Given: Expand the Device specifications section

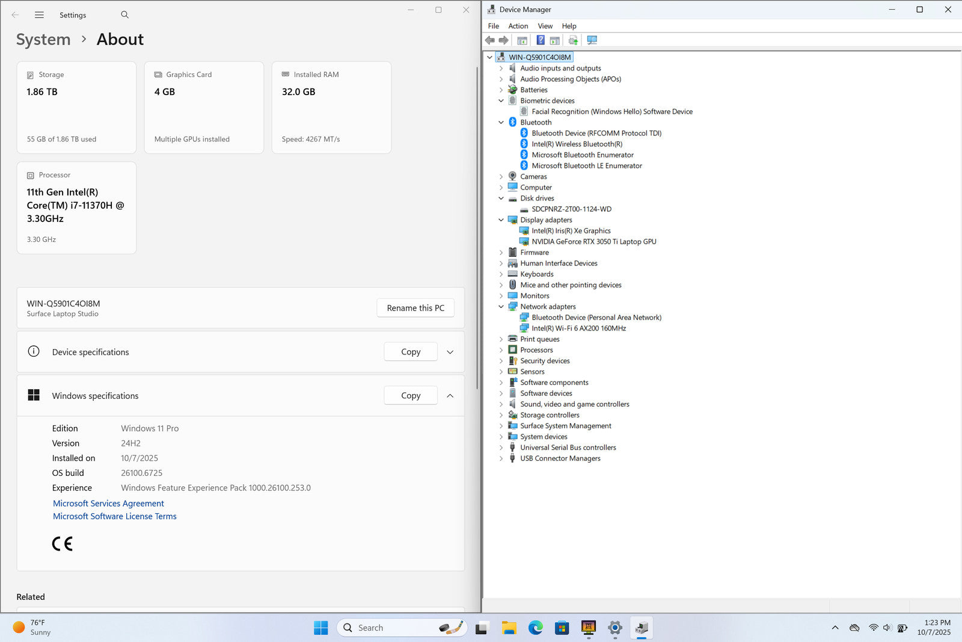Looking at the screenshot, I should click(450, 352).
